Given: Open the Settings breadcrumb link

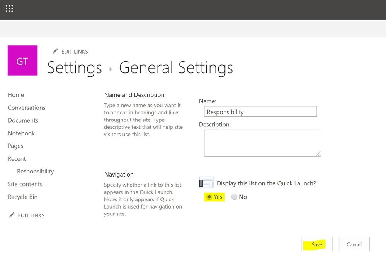Looking at the screenshot, I should click(x=75, y=67).
